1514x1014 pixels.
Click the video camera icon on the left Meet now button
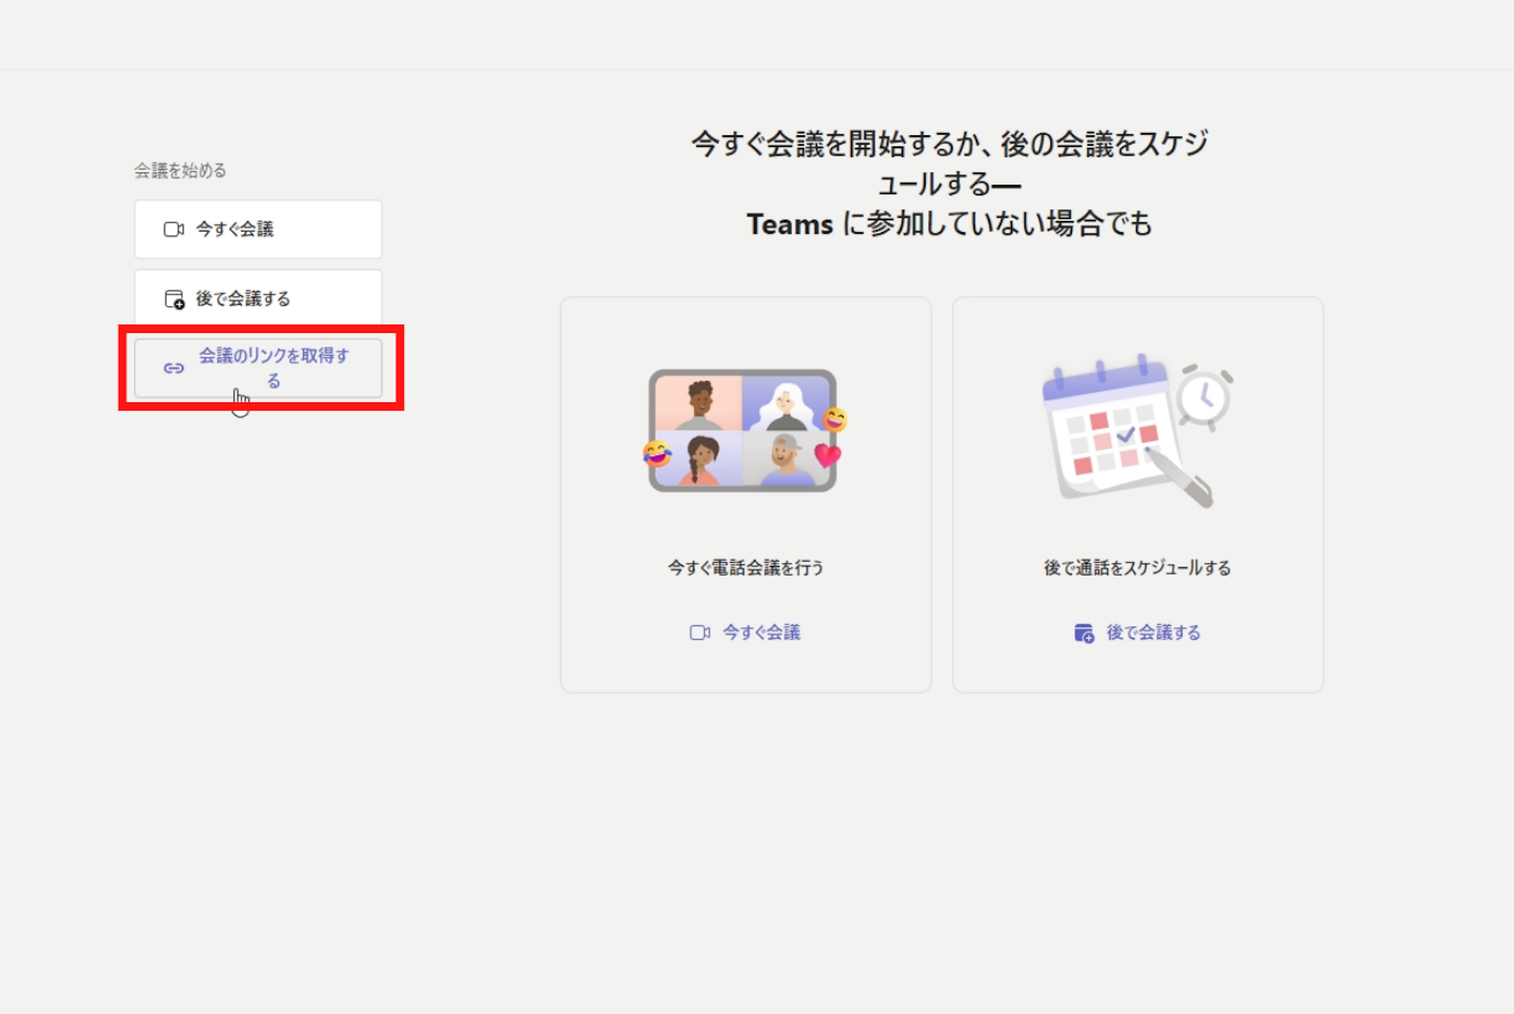click(x=173, y=229)
